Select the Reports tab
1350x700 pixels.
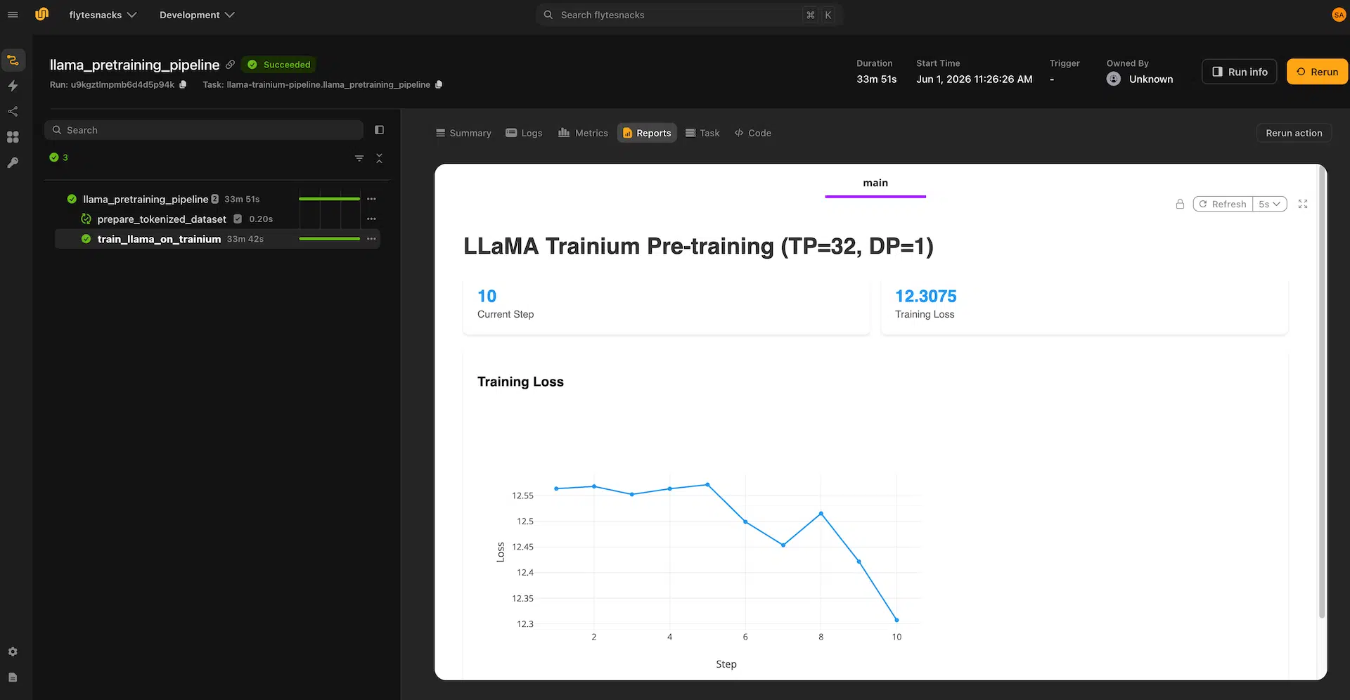pos(647,133)
